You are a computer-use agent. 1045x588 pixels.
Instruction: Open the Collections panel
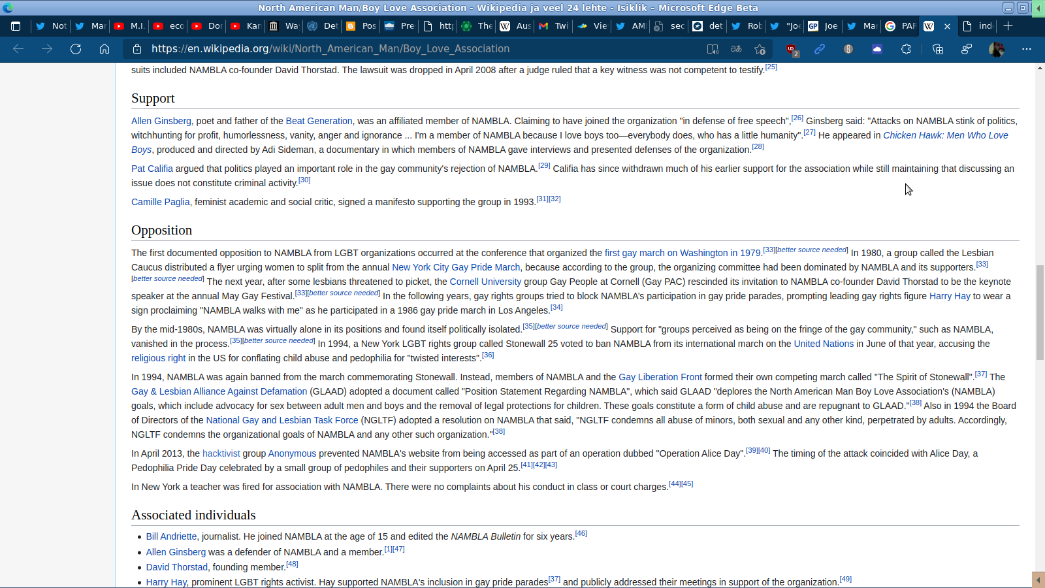click(x=938, y=49)
